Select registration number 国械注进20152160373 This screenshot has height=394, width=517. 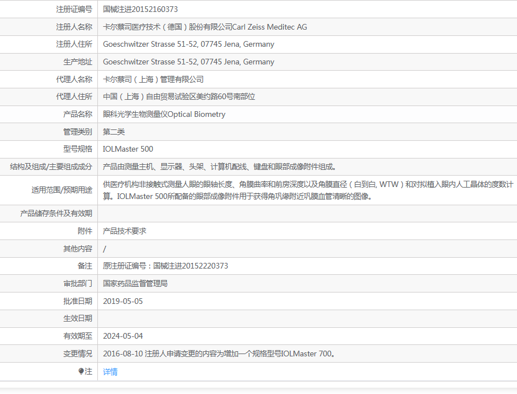click(x=141, y=9)
